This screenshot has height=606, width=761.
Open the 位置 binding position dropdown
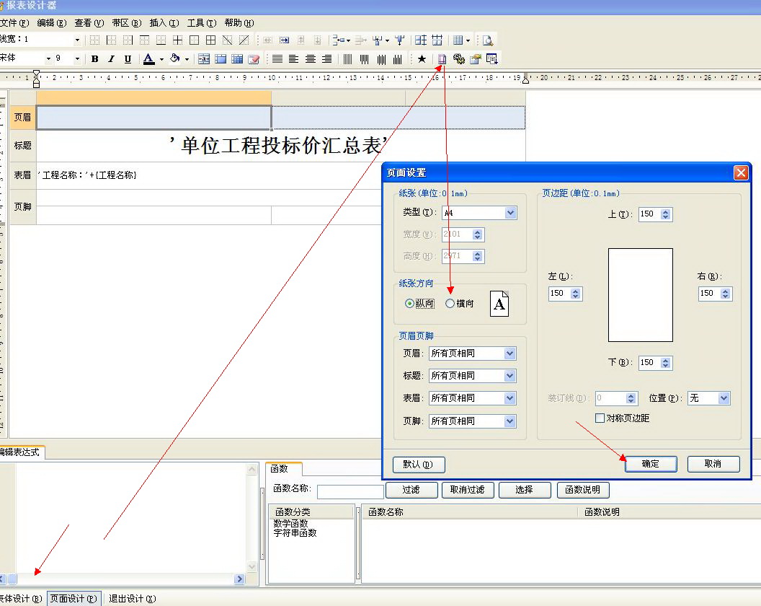[724, 398]
